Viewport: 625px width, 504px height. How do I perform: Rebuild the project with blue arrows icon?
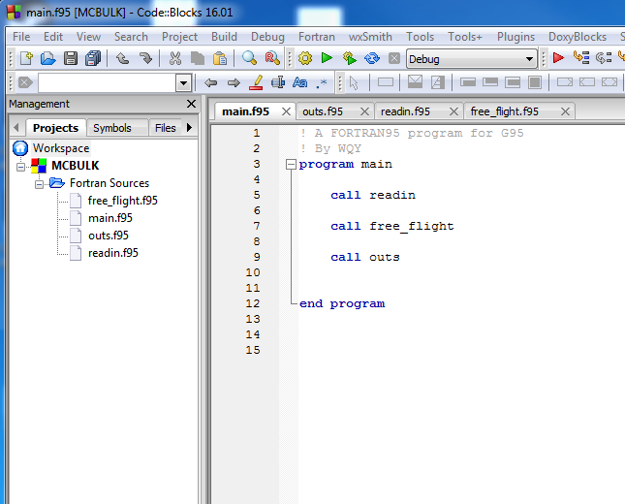click(372, 58)
